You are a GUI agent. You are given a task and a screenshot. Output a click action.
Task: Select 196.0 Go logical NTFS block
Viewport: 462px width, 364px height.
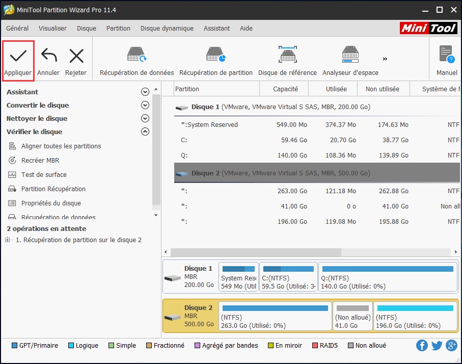pyautogui.click(x=415, y=316)
